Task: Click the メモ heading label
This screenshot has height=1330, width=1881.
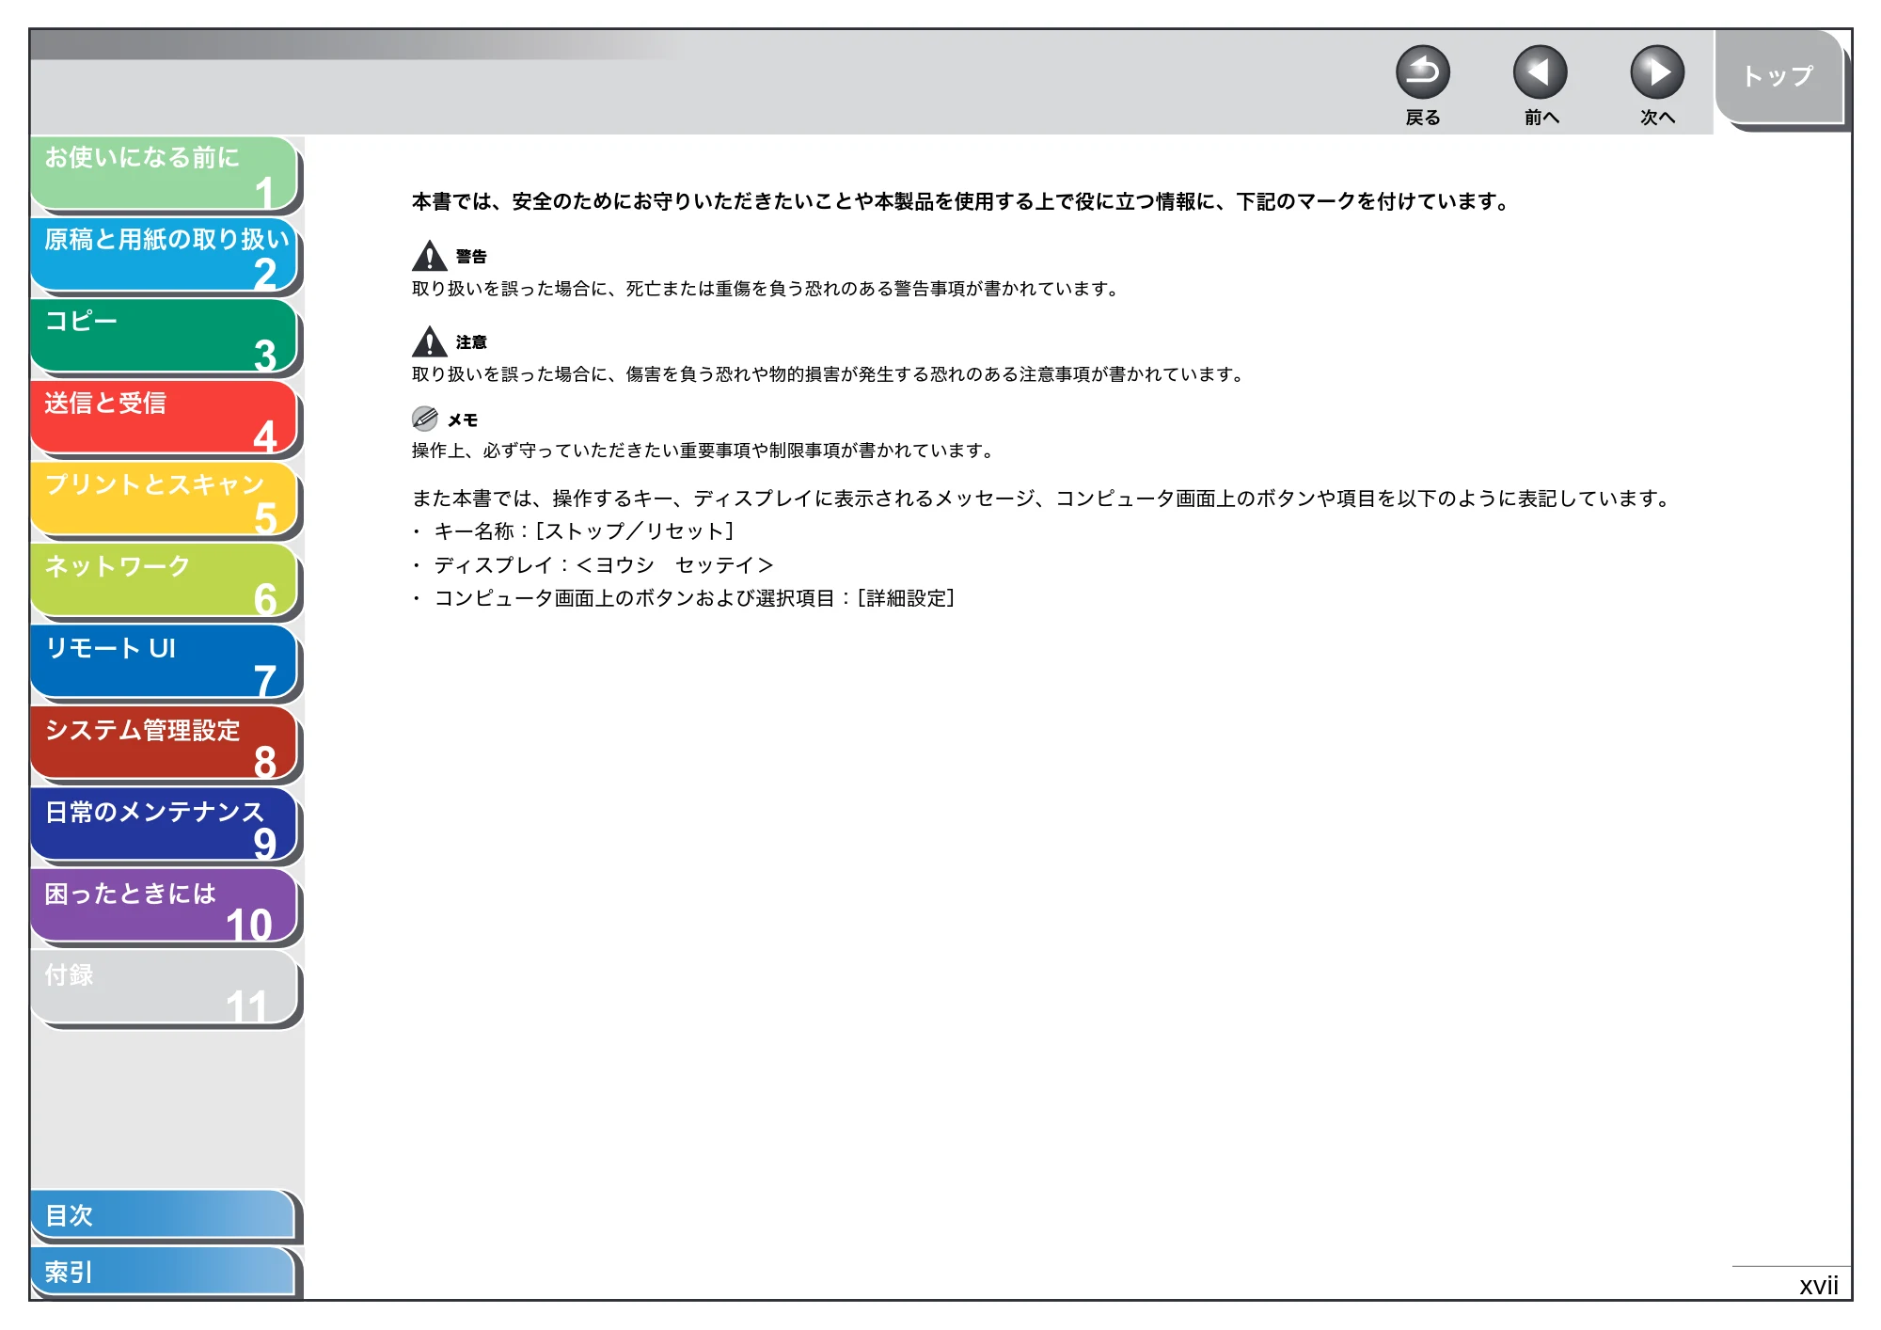Action: 463,420
